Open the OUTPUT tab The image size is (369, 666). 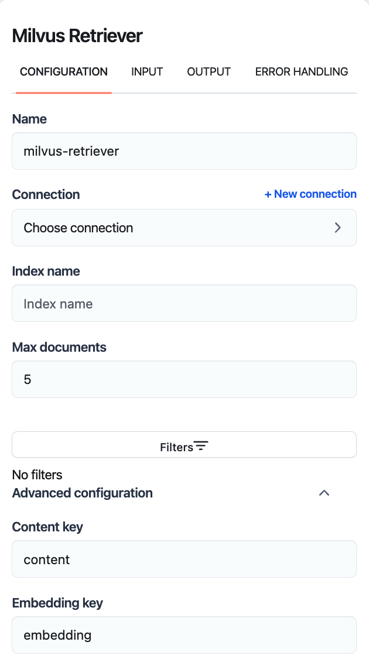[x=209, y=72]
